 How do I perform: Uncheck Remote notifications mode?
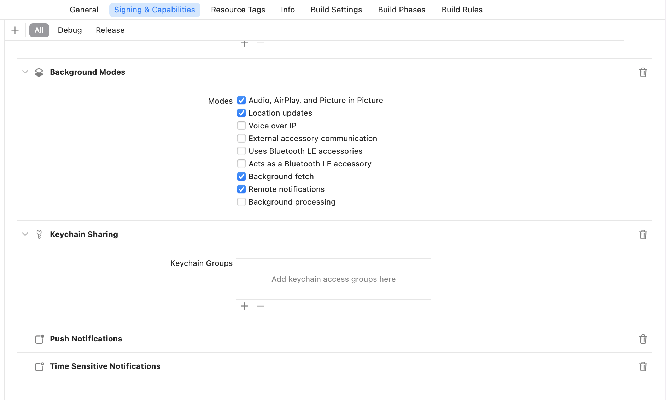(241, 189)
